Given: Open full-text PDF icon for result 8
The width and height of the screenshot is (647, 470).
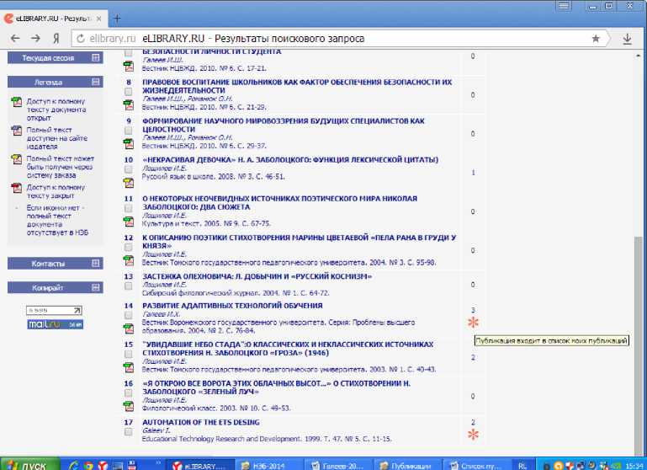Looking at the screenshot, I should pos(129,104).
